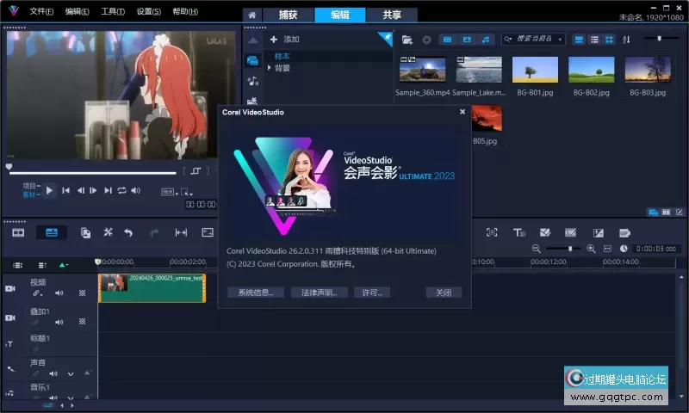Viewport: 689px width, 413px height.
Task: Zoom out the timeline with magnifier minus
Action: (x=536, y=249)
